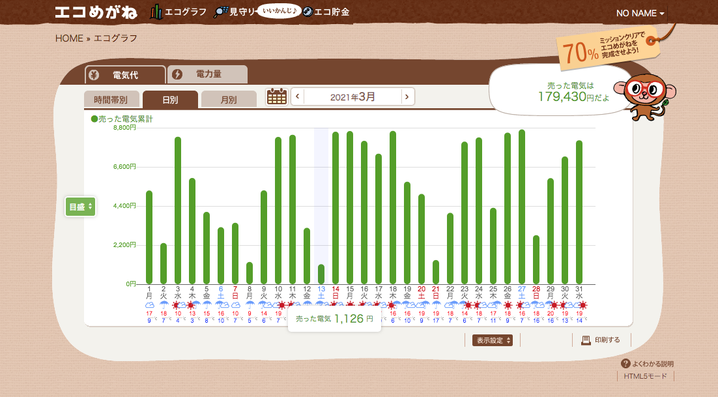Go to next month arrow

407,97
